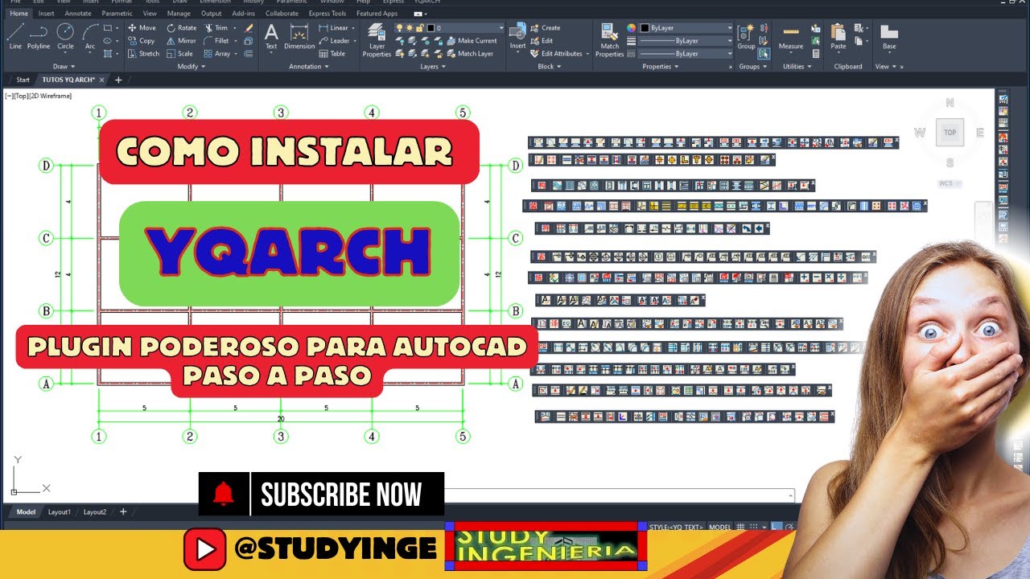Screen dimensions: 1030x579
Task: Click Create block button
Action: 546,28
